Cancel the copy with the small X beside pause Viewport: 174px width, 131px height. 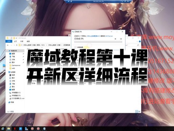pos(121,39)
